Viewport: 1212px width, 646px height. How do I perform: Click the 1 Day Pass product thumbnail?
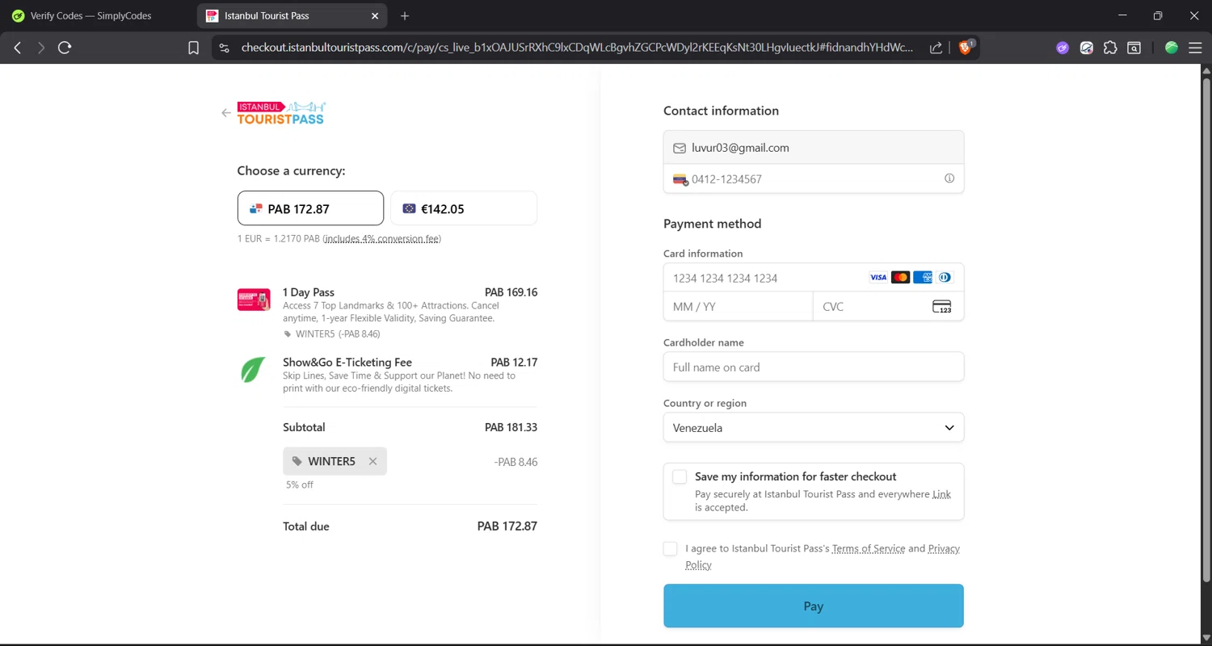(x=254, y=300)
